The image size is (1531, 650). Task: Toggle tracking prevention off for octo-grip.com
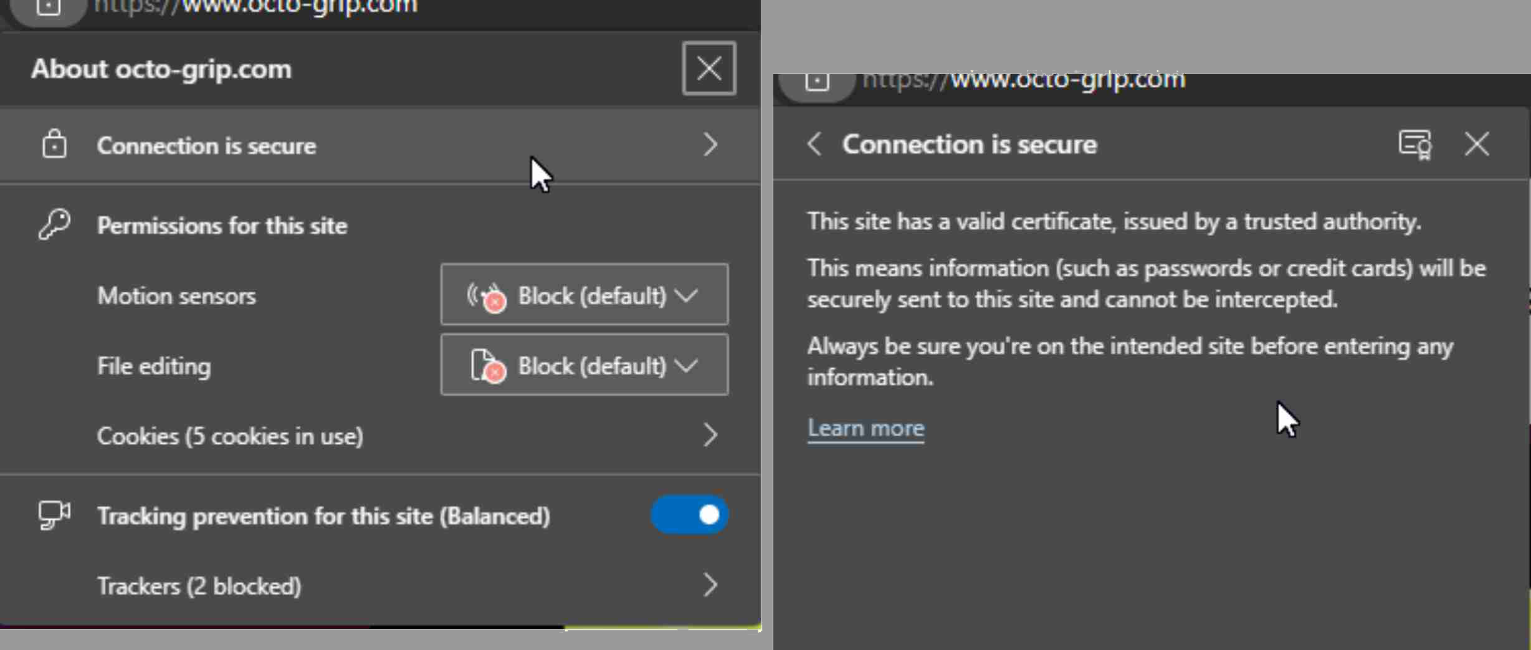689,514
